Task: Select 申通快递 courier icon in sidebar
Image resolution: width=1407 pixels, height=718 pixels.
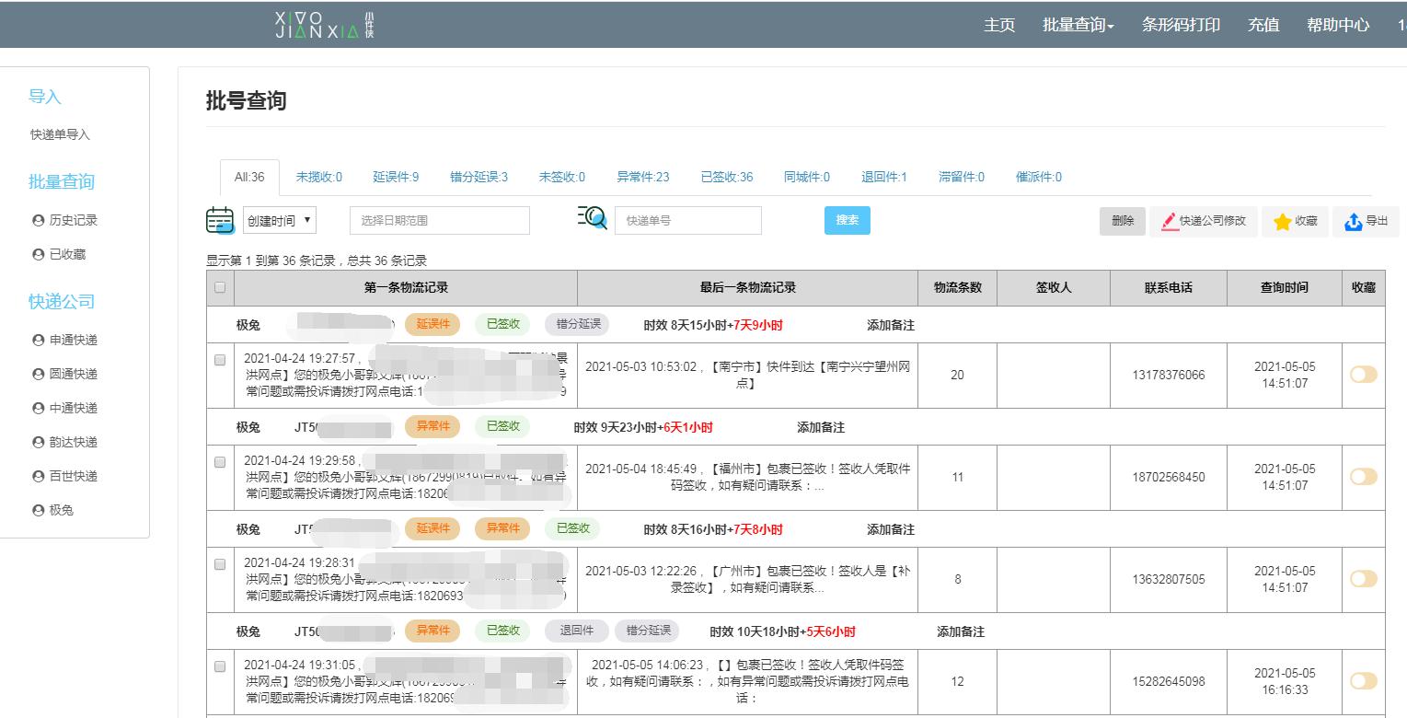Action: 37,340
